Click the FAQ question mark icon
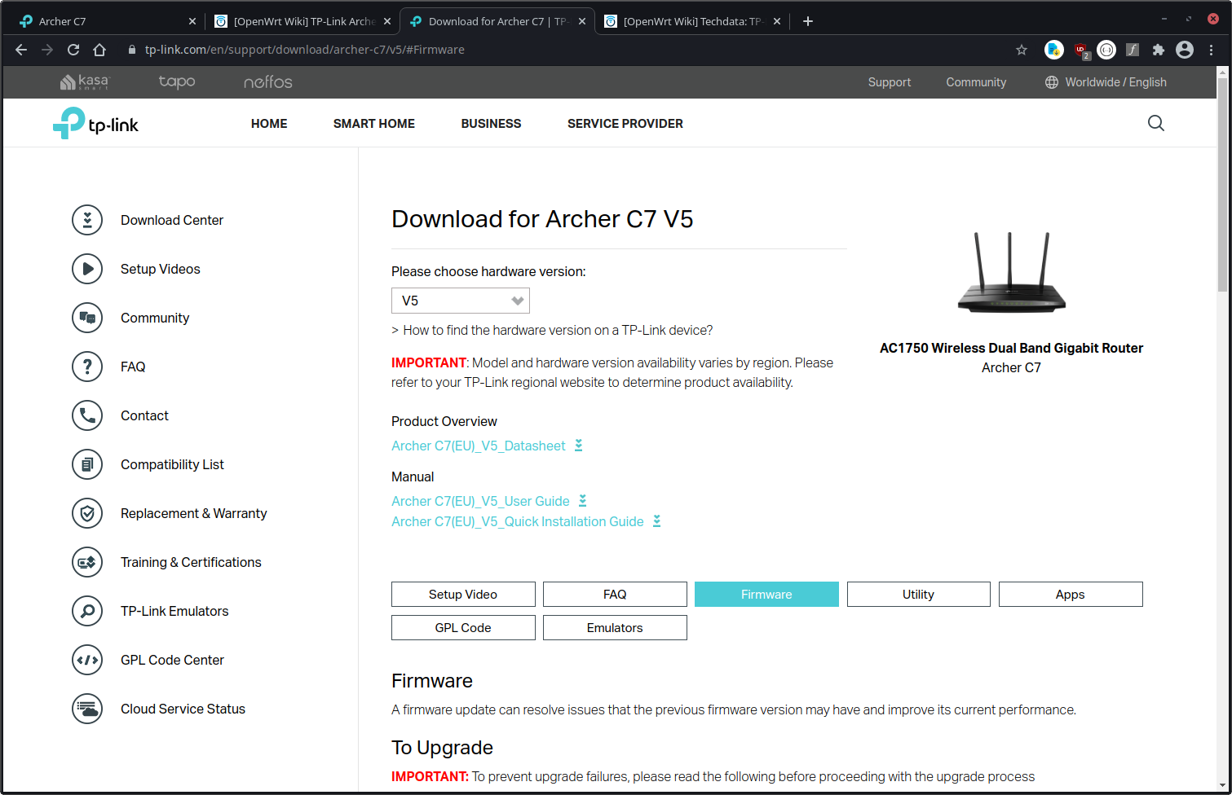Screen dimensions: 1232x795 click(x=87, y=367)
